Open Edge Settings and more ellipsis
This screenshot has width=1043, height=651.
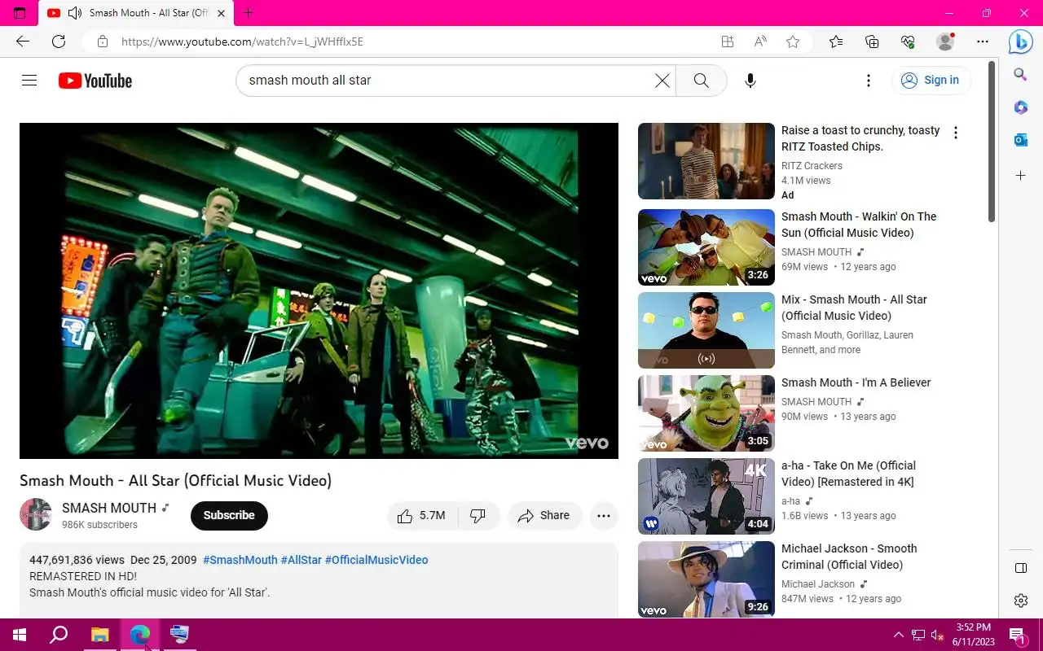(983, 42)
